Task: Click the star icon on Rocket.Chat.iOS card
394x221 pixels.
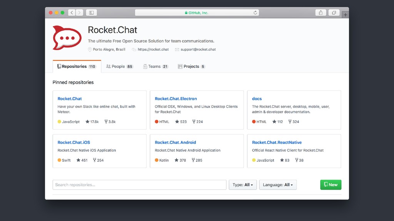Action: [x=78, y=160]
